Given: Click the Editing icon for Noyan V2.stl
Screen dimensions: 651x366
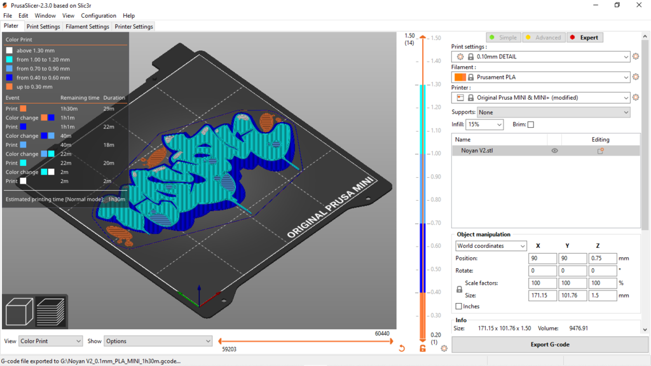Looking at the screenshot, I should pos(600,151).
